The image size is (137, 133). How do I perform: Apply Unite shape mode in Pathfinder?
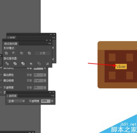(x=6, y=53)
